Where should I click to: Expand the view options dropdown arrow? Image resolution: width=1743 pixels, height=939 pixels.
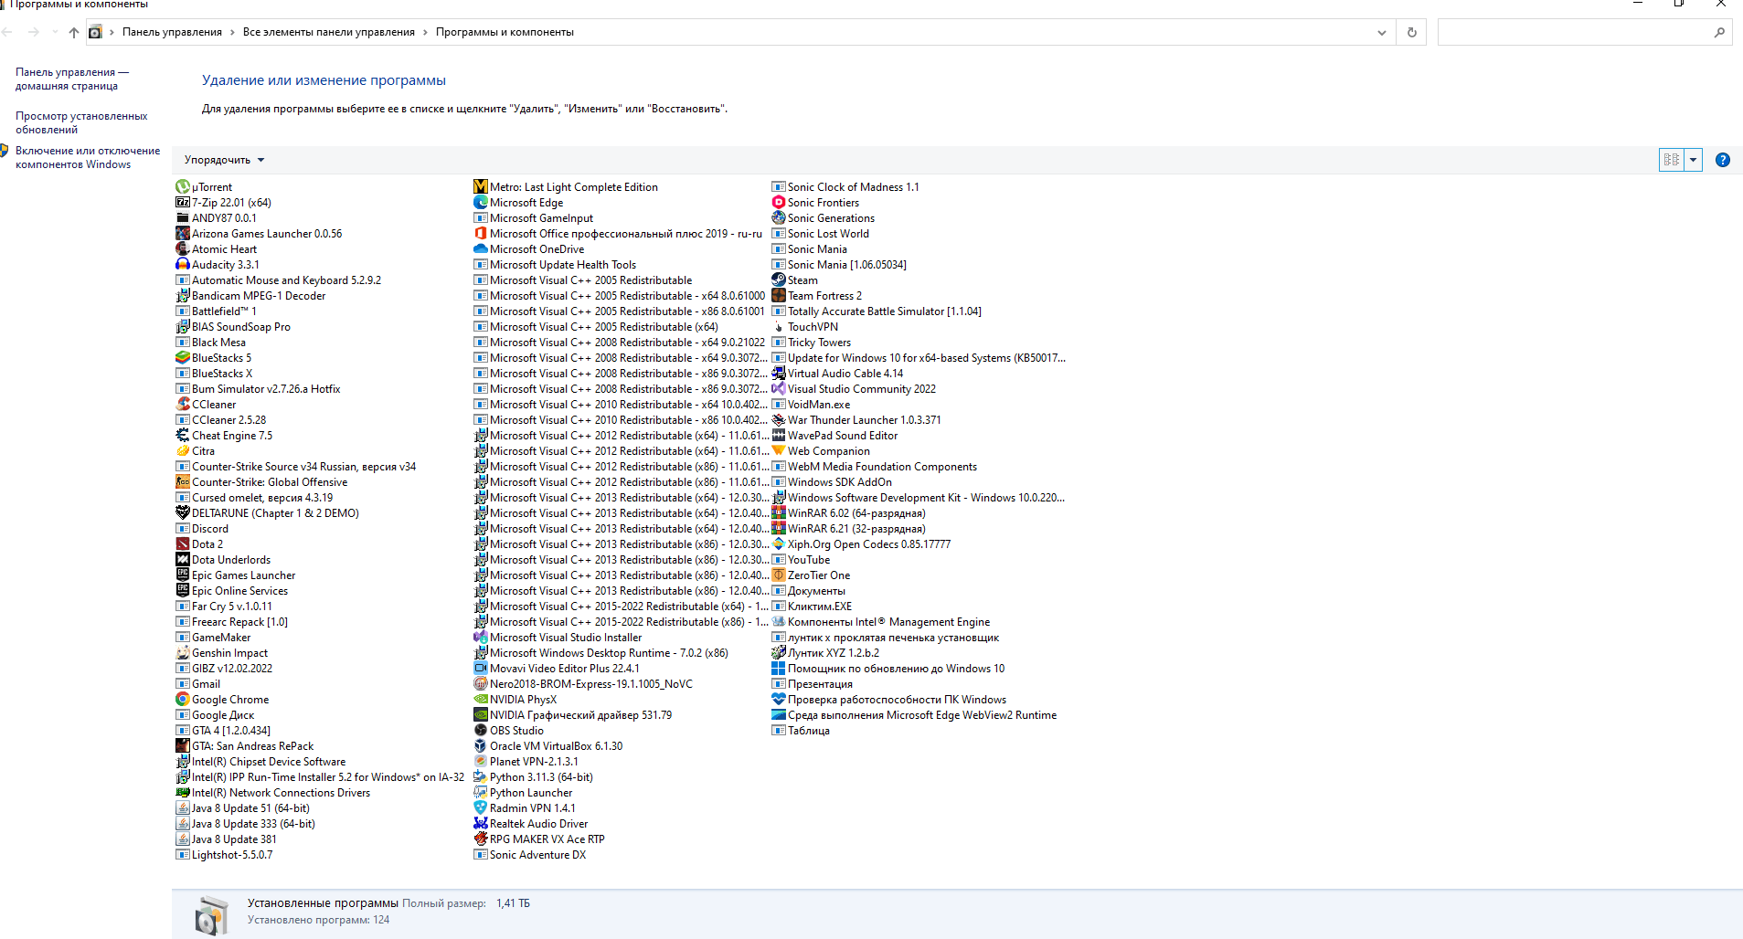1694,160
